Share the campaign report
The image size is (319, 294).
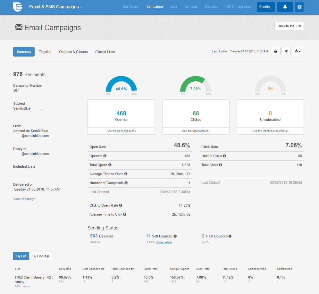pyautogui.click(x=286, y=51)
